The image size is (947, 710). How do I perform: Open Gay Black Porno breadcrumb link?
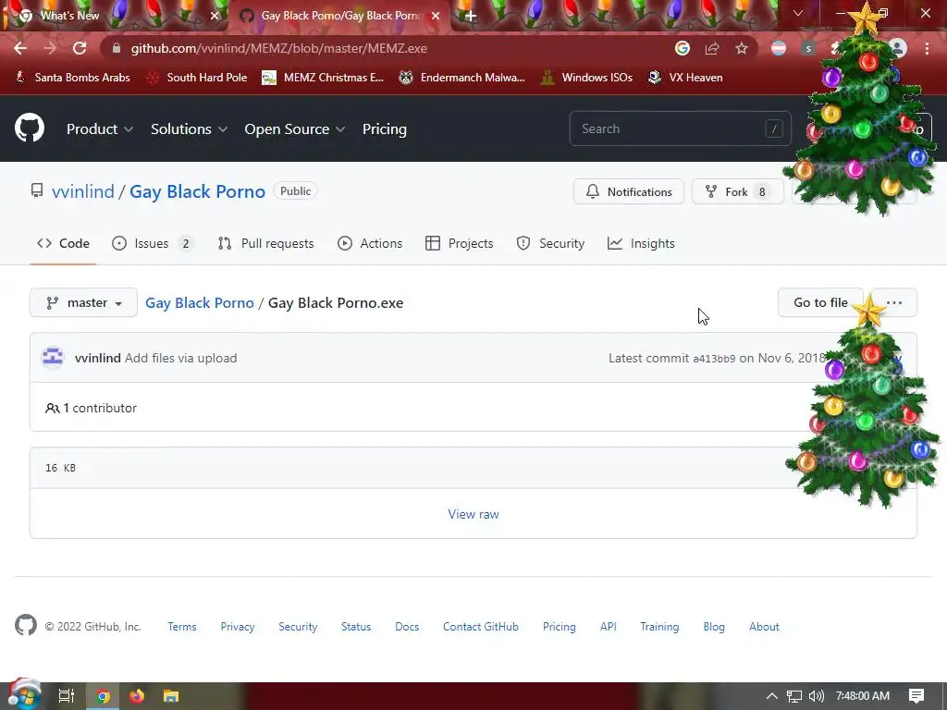point(200,302)
